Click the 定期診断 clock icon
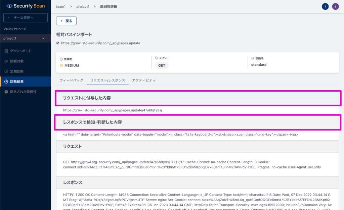The height and width of the screenshot is (210, 344). tap(6, 71)
